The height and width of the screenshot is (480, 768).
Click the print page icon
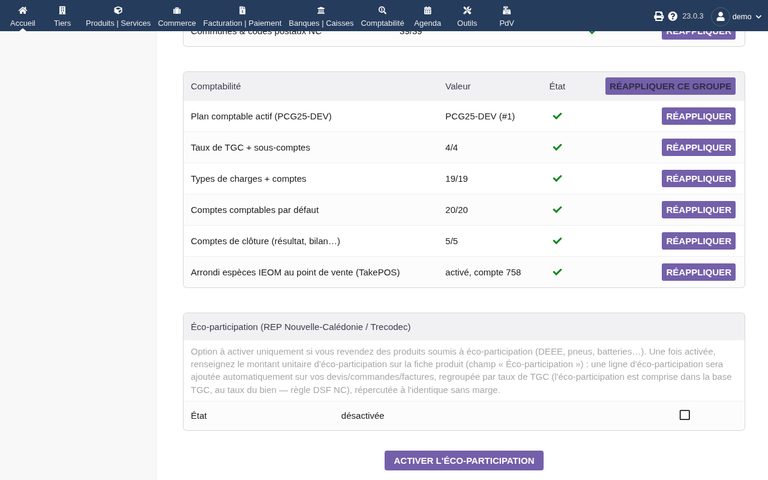(x=659, y=16)
